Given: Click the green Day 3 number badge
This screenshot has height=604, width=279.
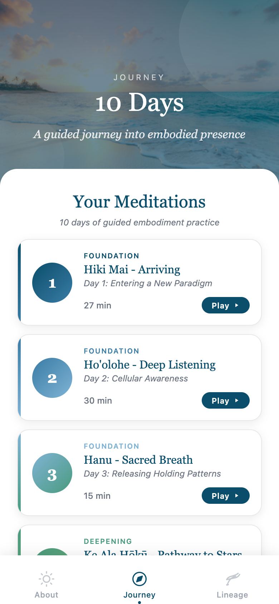Looking at the screenshot, I should point(52,473).
